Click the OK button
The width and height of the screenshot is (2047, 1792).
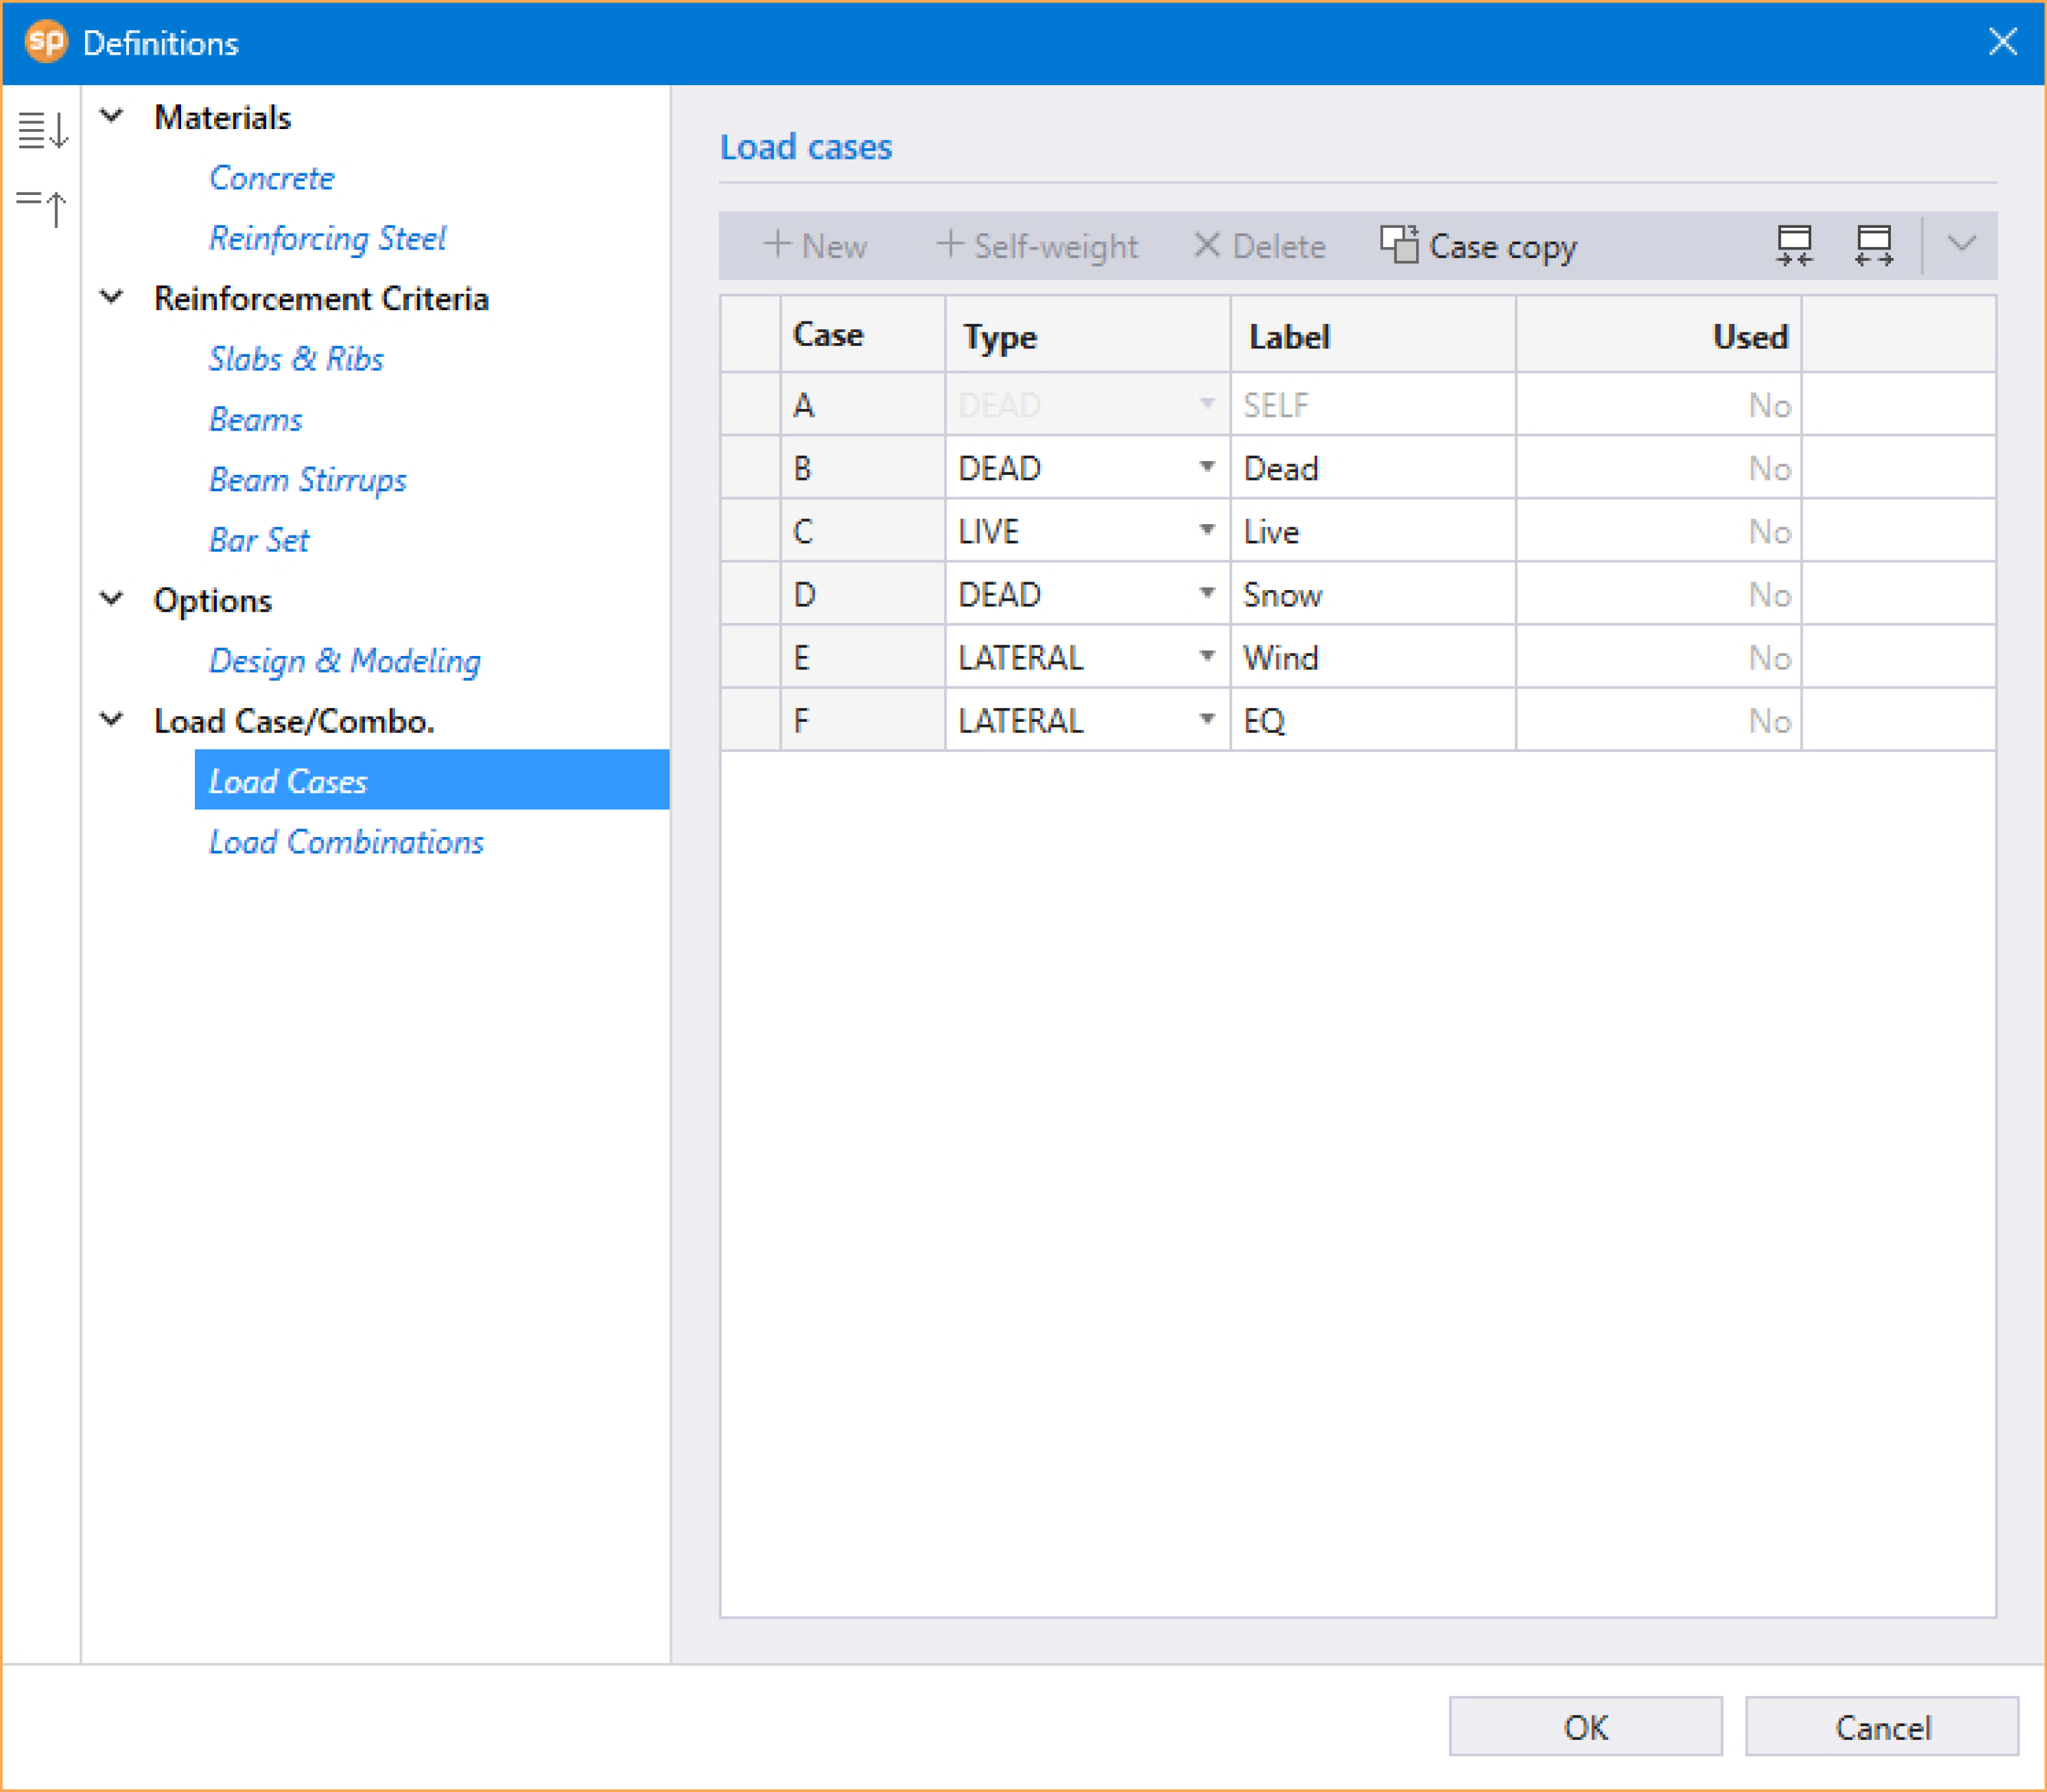tap(1585, 1727)
